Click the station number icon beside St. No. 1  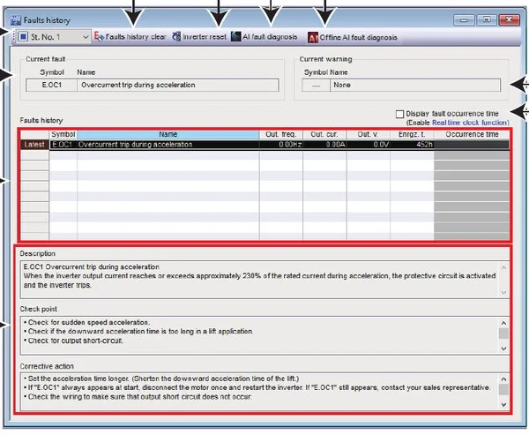[23, 36]
